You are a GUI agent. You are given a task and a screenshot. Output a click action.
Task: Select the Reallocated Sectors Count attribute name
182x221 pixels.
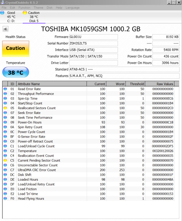coord(37,108)
